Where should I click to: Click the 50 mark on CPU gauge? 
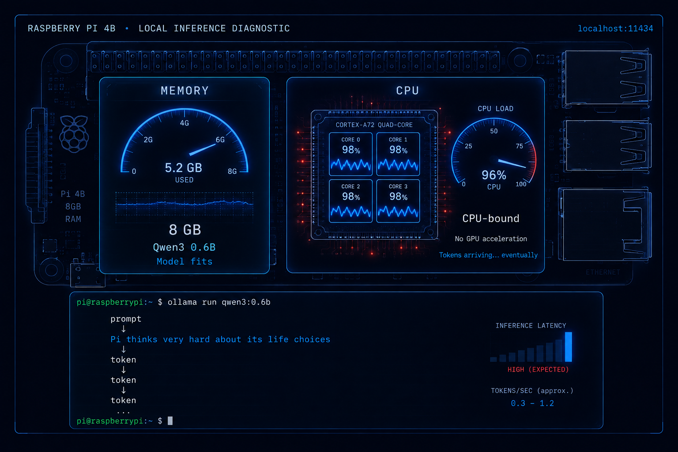click(494, 131)
